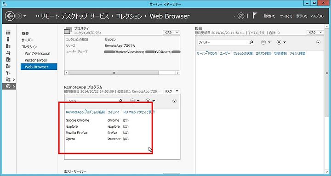Open the タスク dropdown in RemoteApp プログラム panel
This screenshot has height=176, width=331.
[x=171, y=91]
